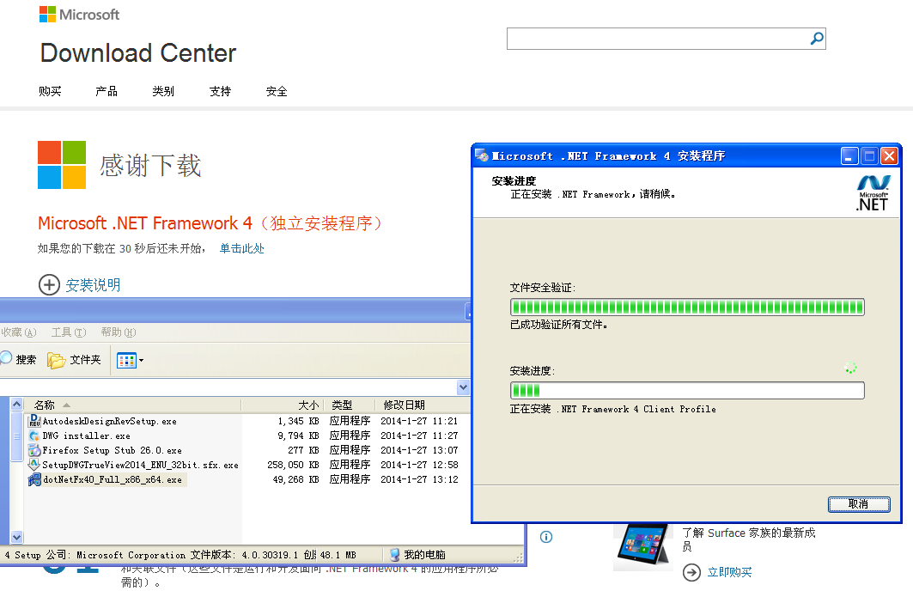Open the address bar dropdown arrow
Screen dimensions: 913x597
[x=463, y=387]
